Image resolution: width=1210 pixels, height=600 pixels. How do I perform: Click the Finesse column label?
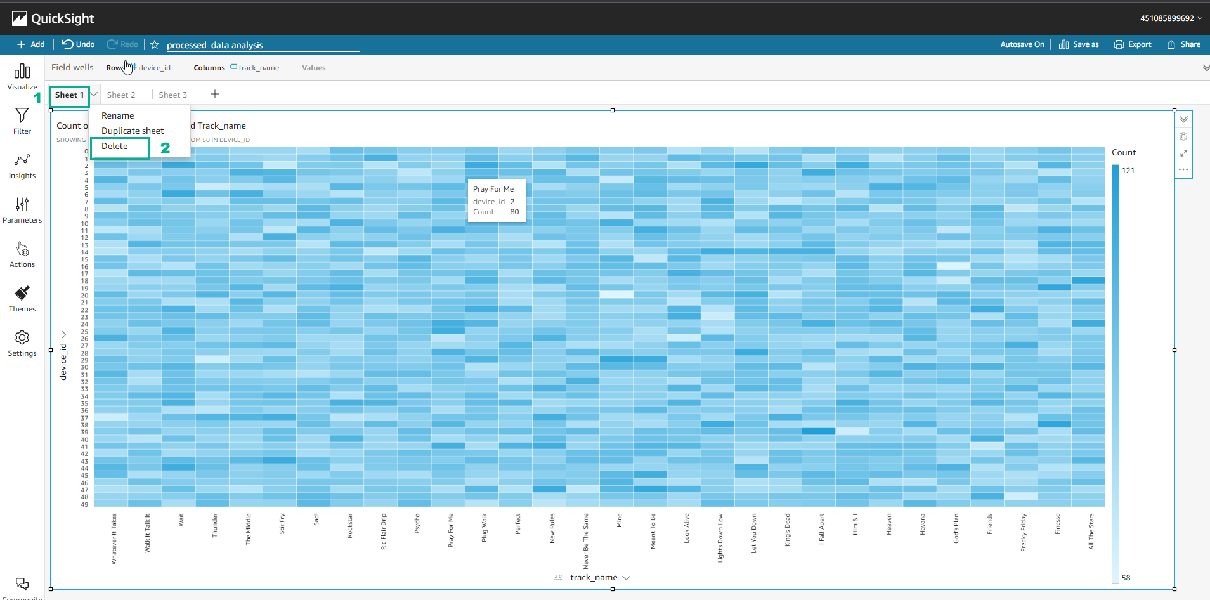(1058, 524)
